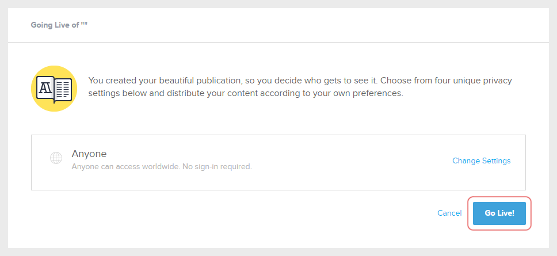Click the yellow publication book icon
557x256 pixels.
pos(54,89)
